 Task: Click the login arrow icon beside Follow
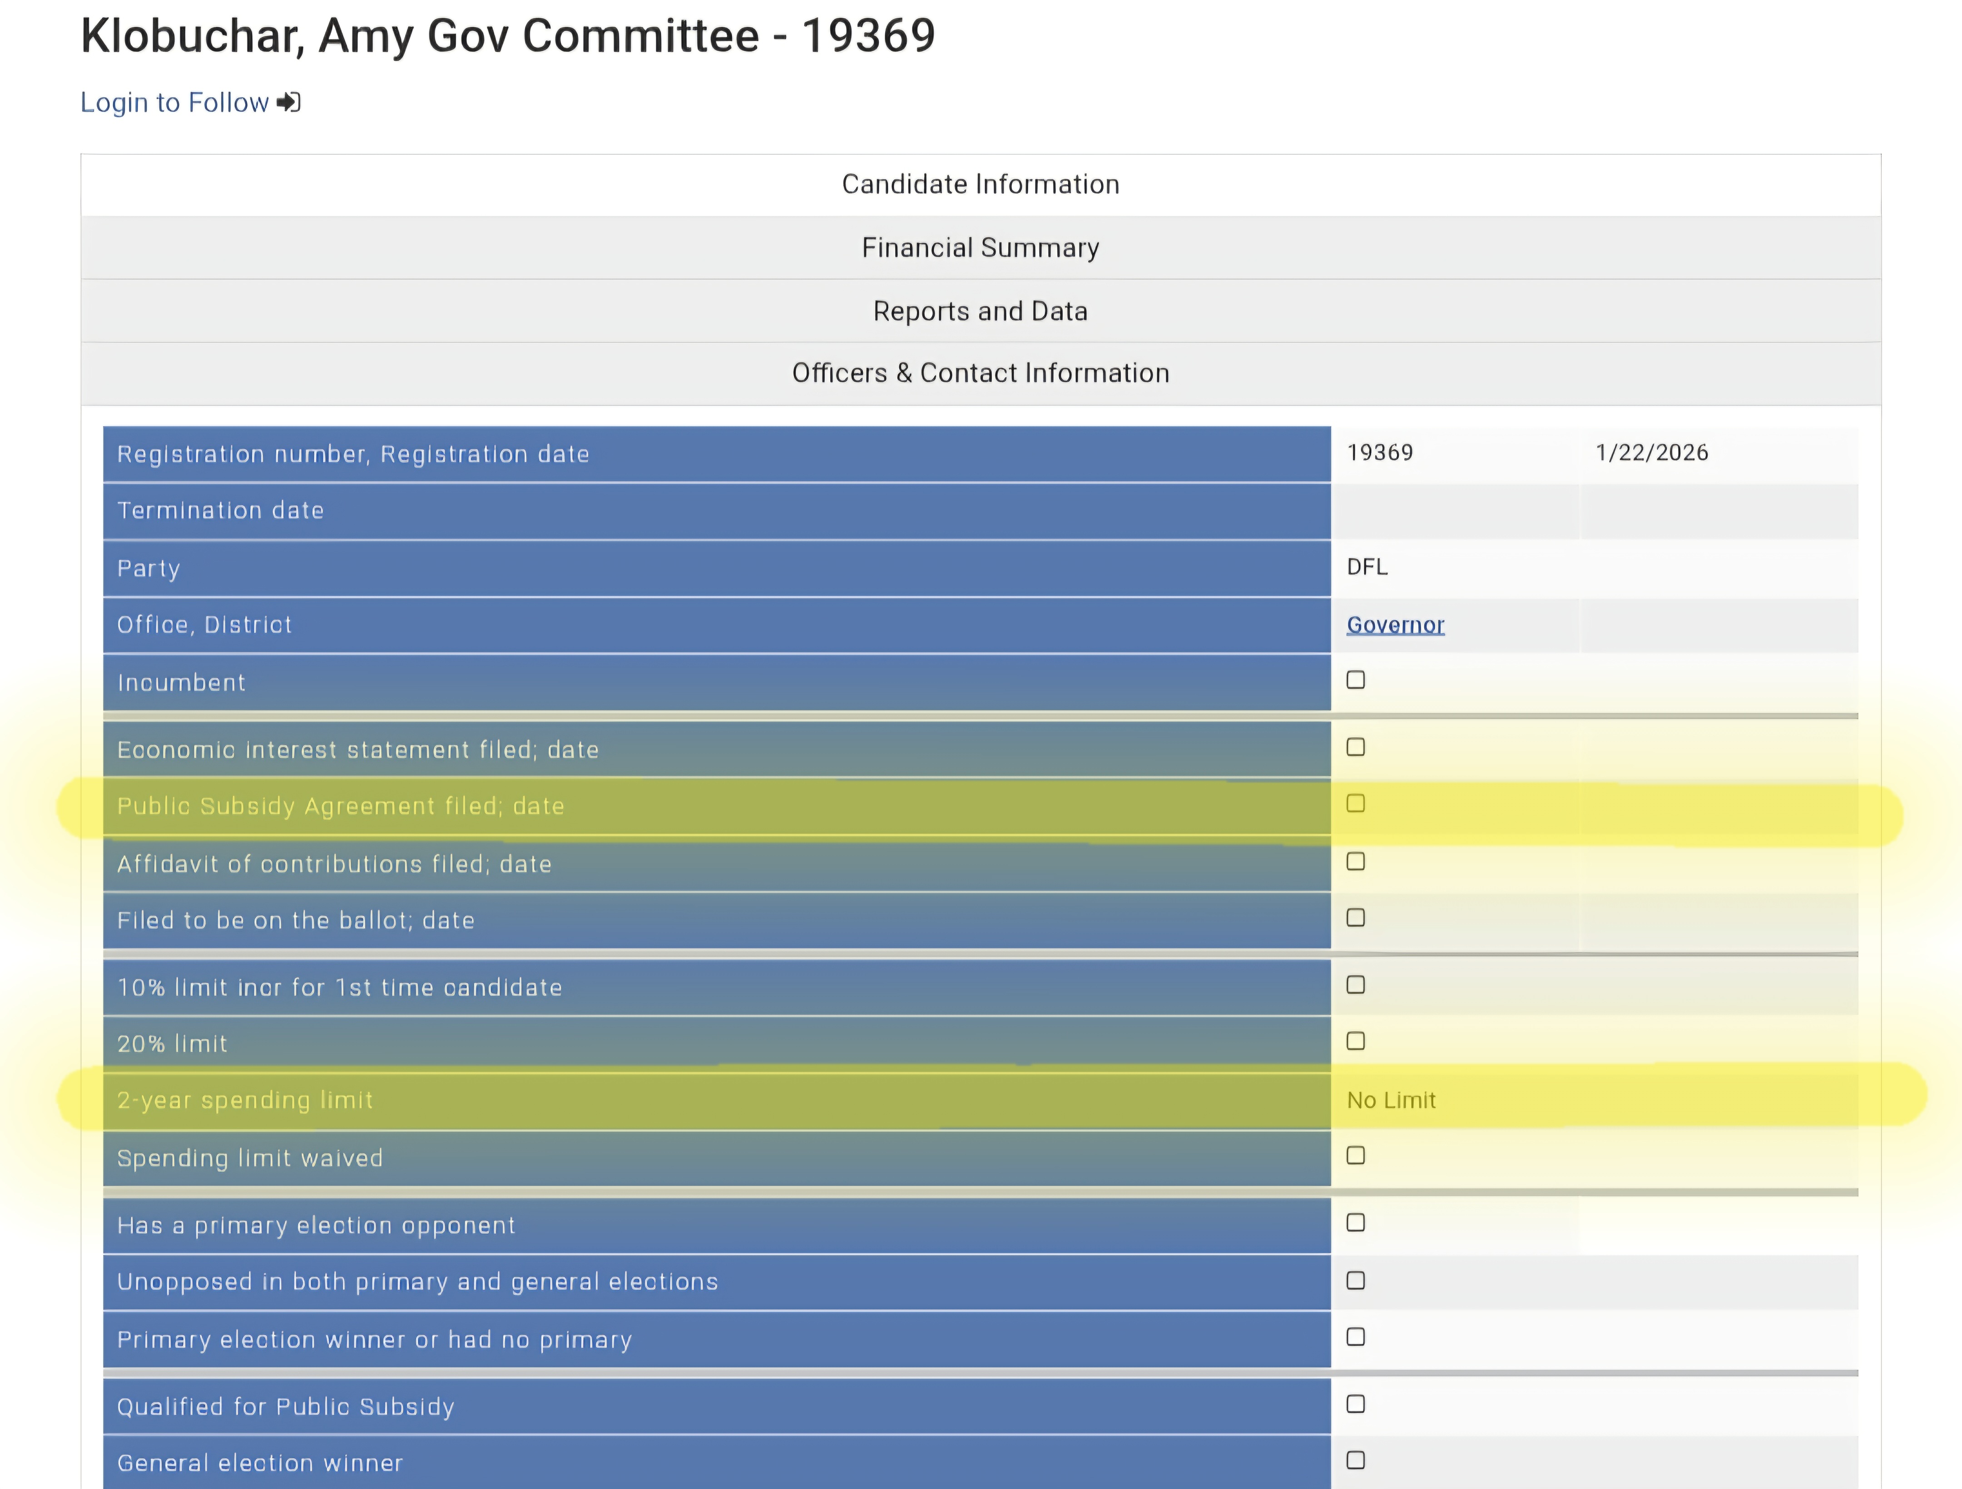(288, 103)
